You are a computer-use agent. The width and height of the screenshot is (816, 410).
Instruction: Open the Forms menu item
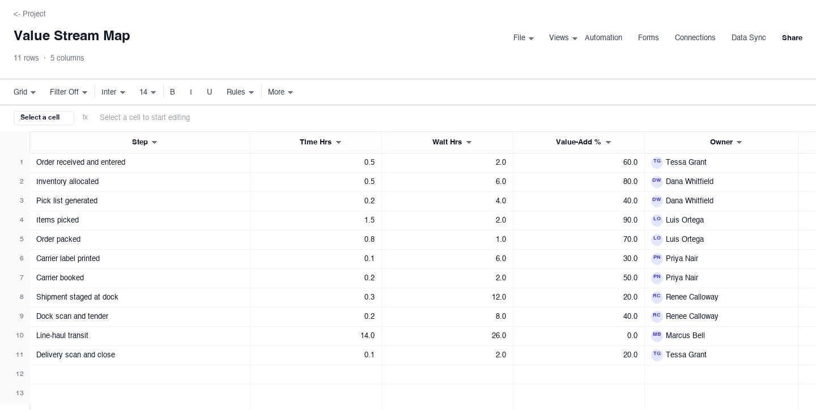[648, 38]
